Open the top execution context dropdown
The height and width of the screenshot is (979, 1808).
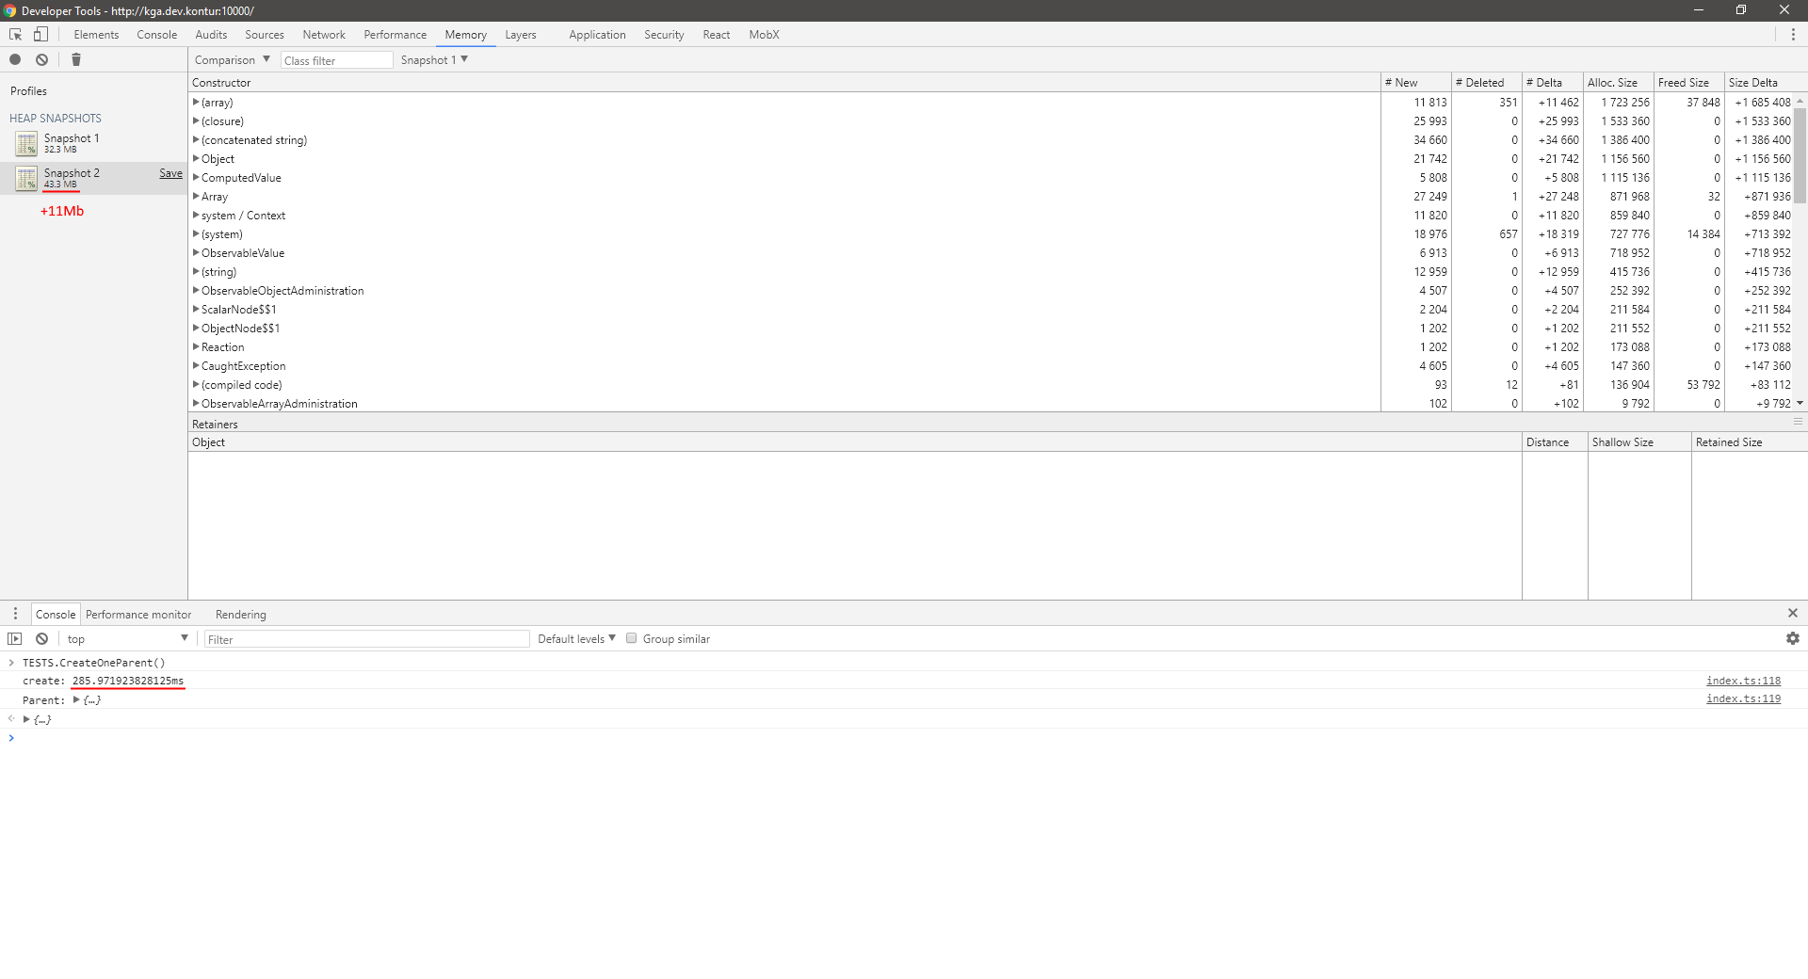pyautogui.click(x=127, y=639)
